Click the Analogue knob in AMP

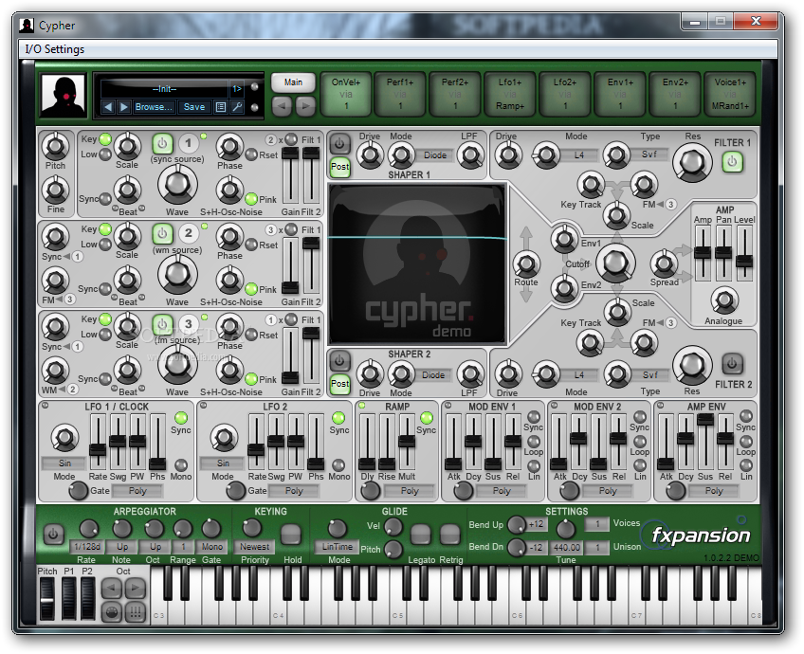pyautogui.click(x=724, y=300)
